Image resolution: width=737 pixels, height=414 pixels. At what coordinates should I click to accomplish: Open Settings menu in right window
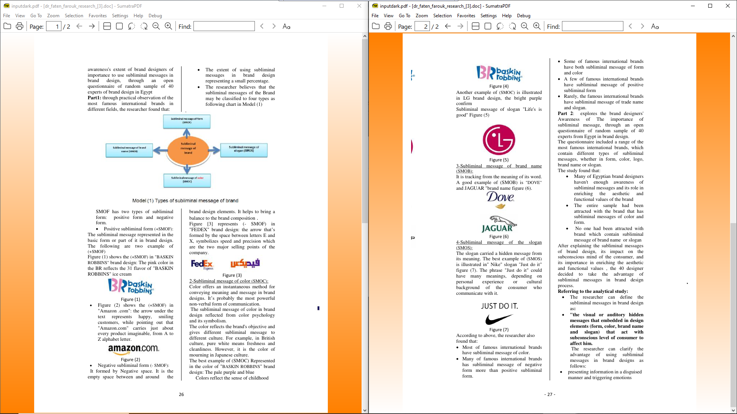pos(488,16)
